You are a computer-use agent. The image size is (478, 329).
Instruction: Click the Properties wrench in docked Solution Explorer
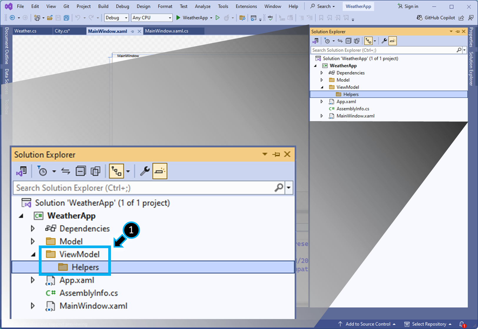[384, 41]
